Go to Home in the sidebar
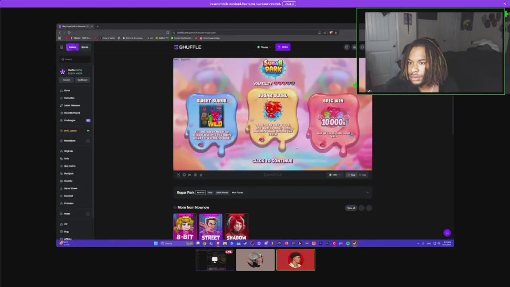 tap(67, 90)
